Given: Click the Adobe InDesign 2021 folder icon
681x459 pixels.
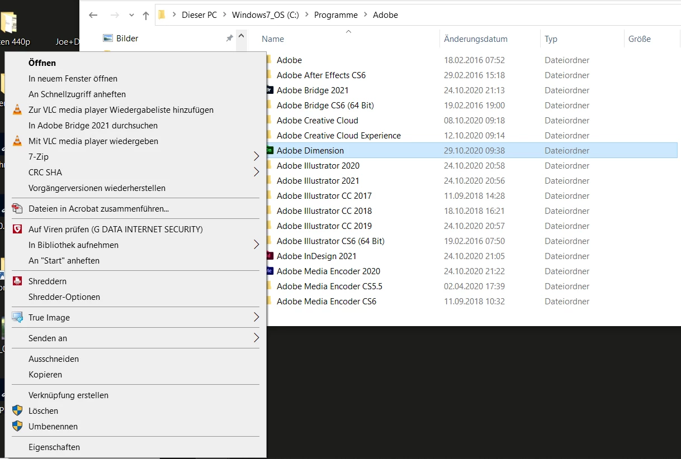Looking at the screenshot, I should pos(269,256).
